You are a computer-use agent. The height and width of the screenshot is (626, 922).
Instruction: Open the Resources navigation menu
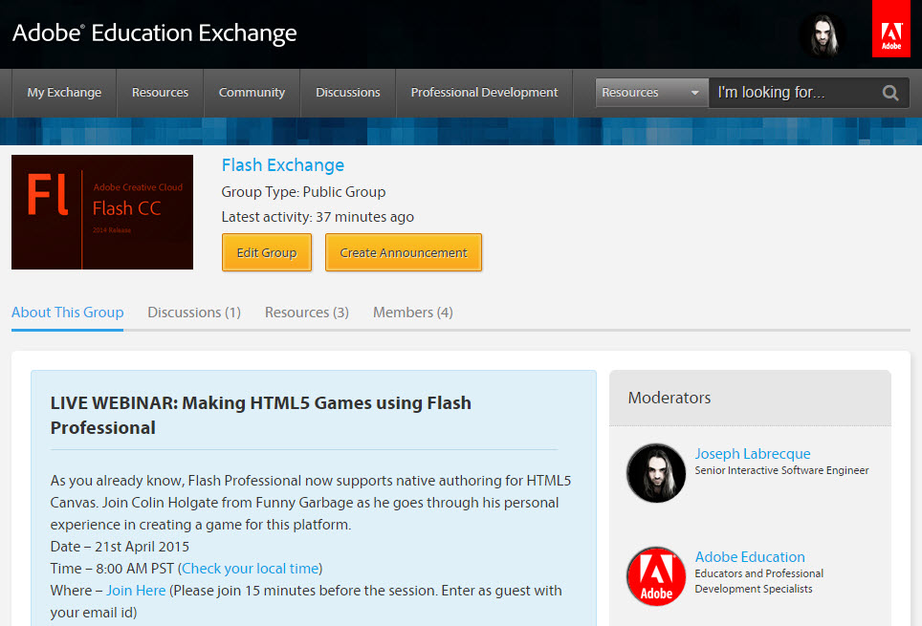tap(160, 93)
